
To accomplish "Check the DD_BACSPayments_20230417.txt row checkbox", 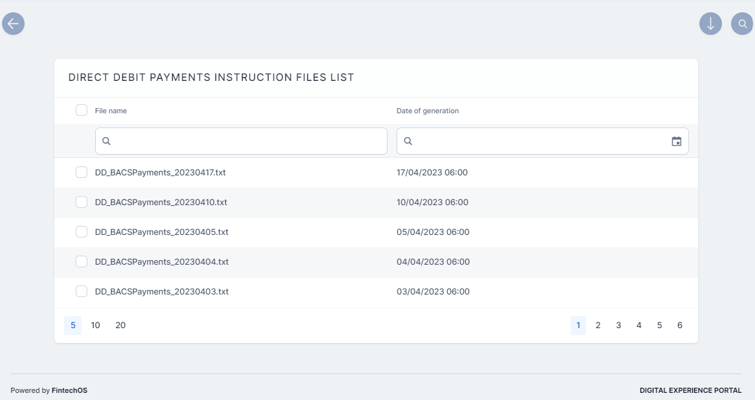I will pyautogui.click(x=82, y=172).
